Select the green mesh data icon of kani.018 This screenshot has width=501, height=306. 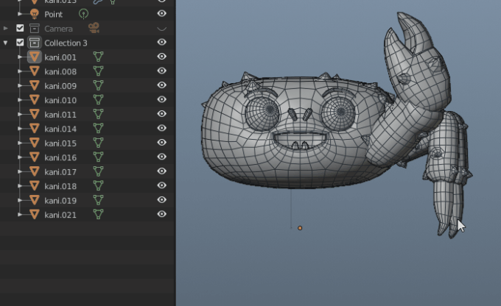pos(99,186)
